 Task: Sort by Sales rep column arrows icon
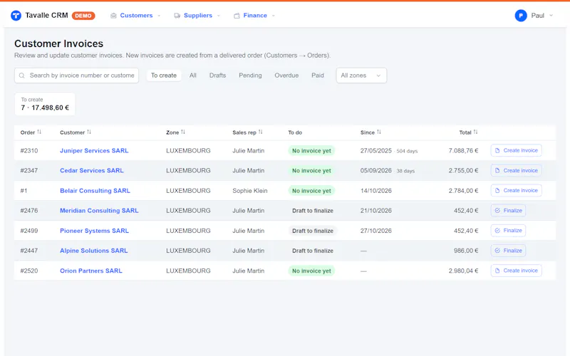(261, 132)
